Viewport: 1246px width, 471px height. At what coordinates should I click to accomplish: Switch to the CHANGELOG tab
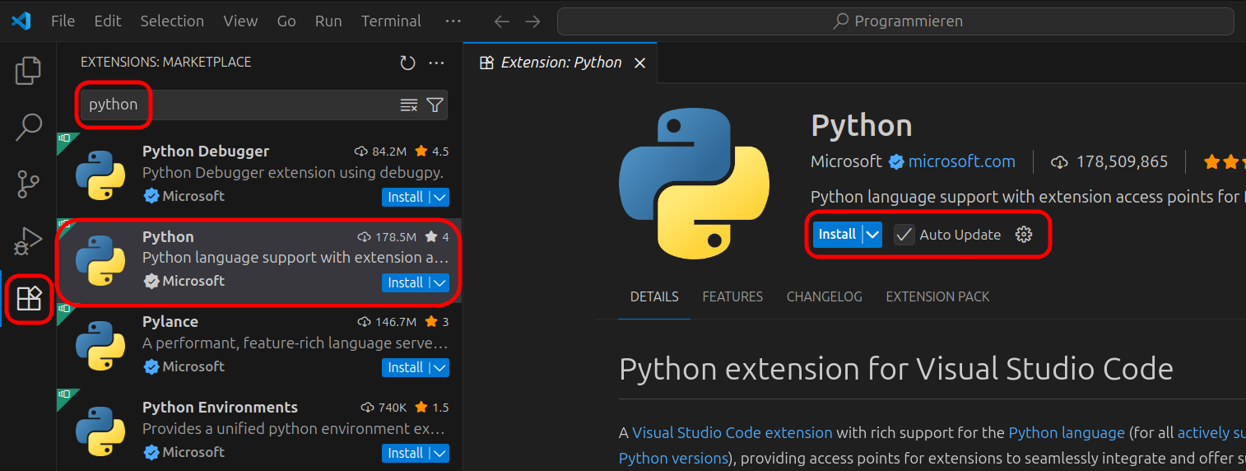tap(824, 296)
